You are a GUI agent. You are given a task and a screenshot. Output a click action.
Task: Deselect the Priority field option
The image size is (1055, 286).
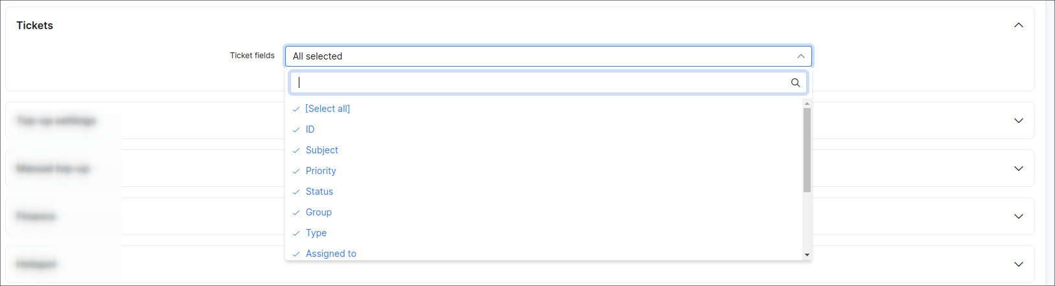[x=321, y=171]
